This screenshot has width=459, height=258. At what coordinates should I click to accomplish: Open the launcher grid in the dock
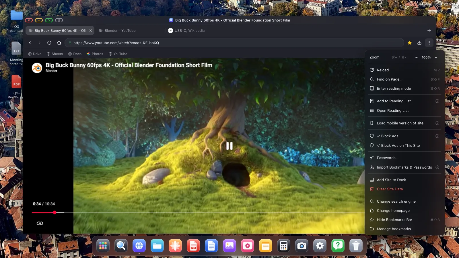click(103, 246)
